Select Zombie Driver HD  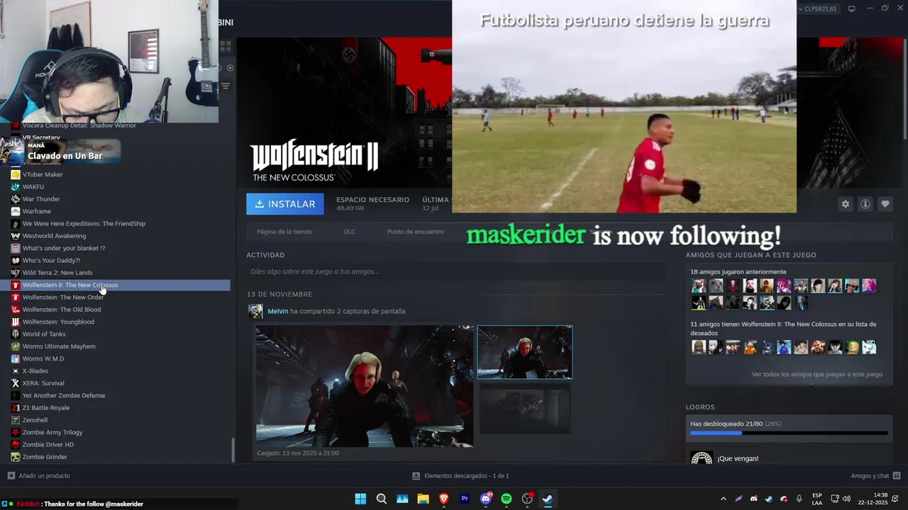(48, 445)
